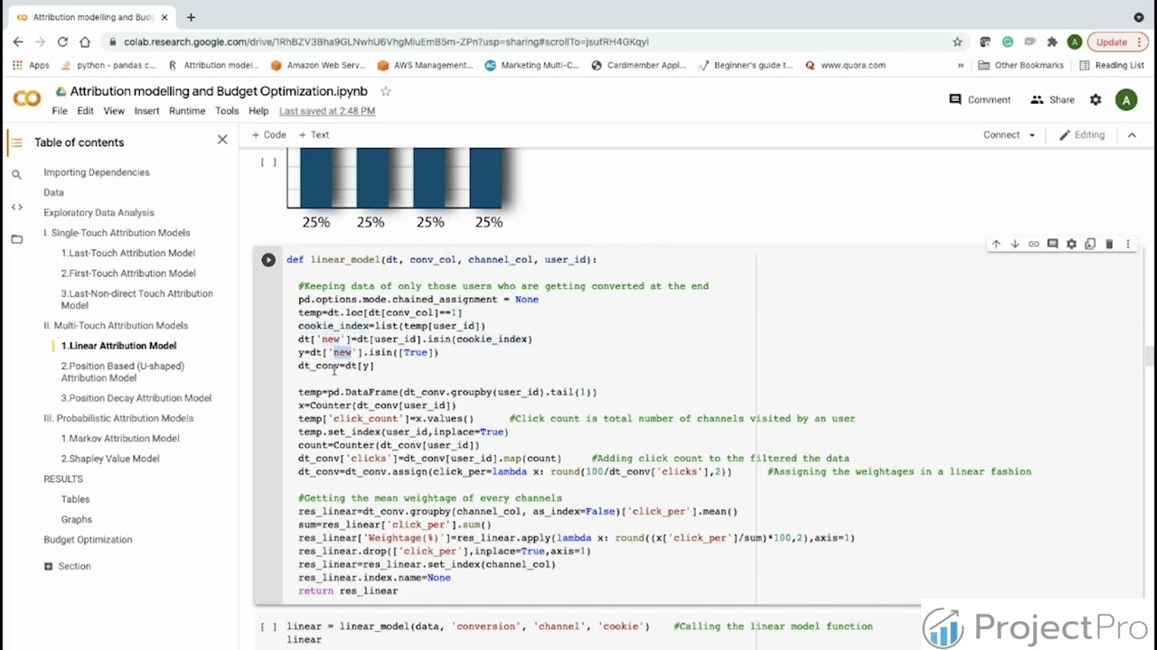Click the notebook vertical scrollbar

1151,357
